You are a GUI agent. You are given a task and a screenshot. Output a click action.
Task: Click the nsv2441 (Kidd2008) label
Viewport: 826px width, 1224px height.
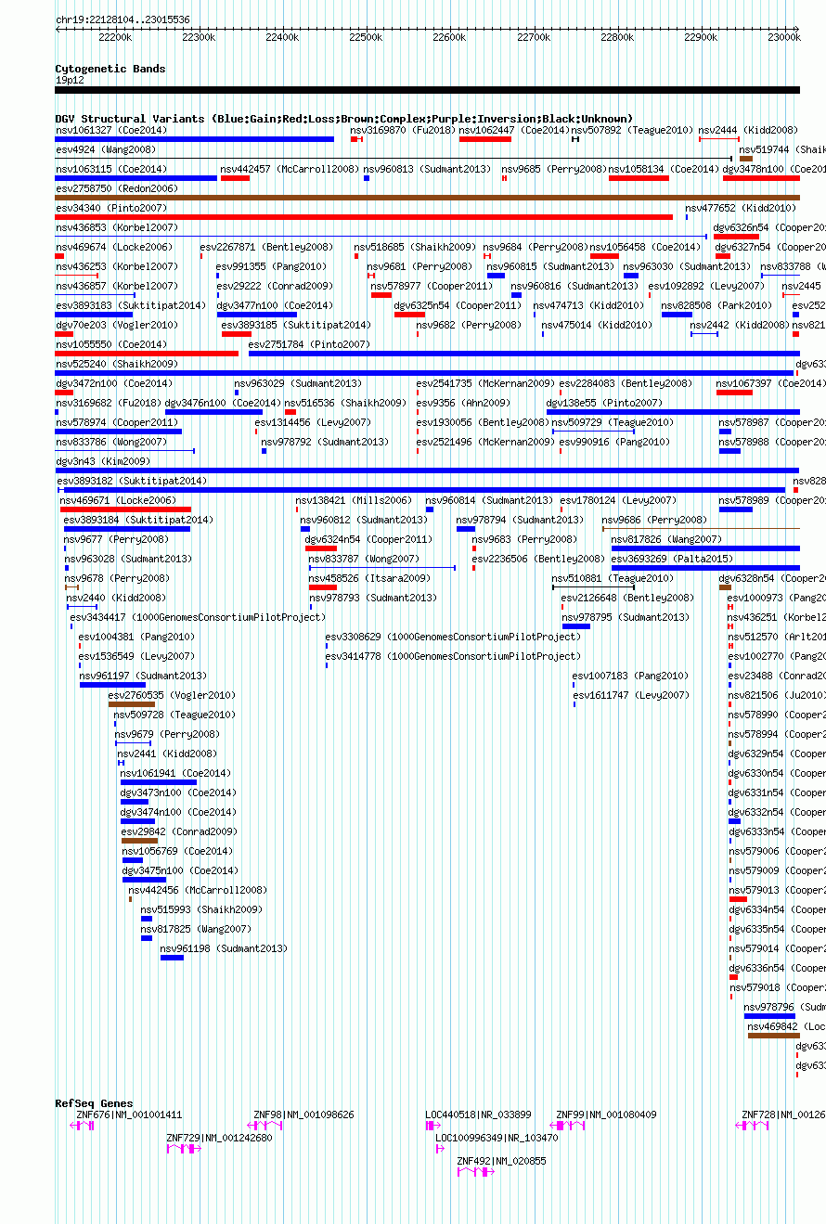click(x=167, y=754)
